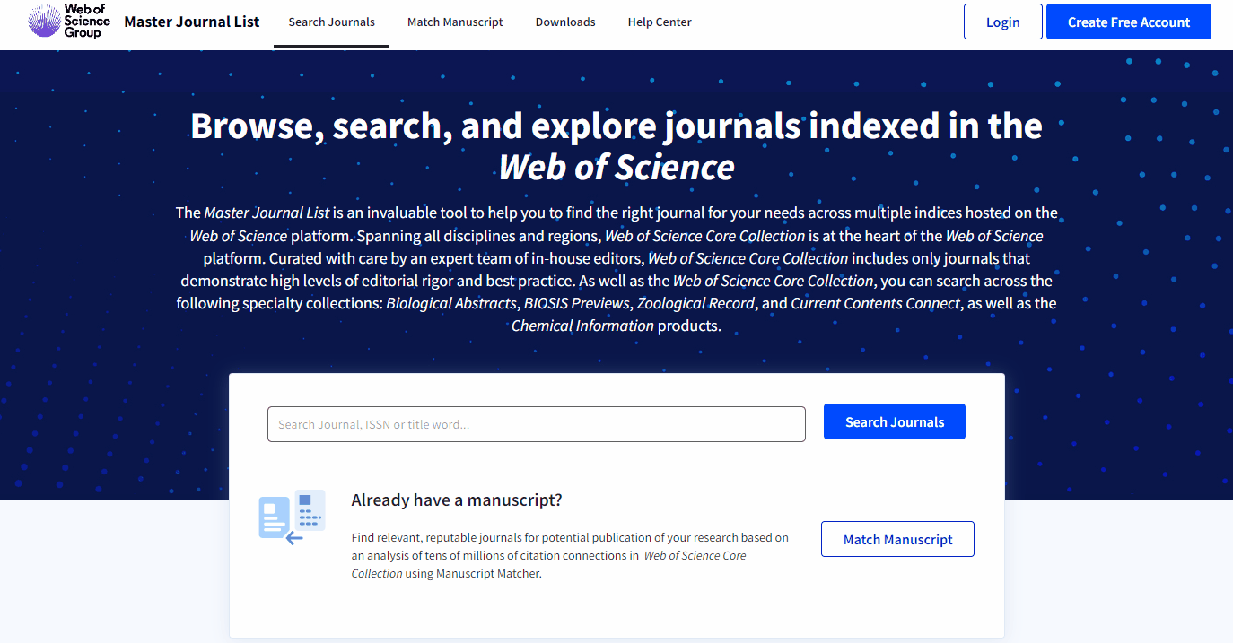The width and height of the screenshot is (1233, 643).
Task: Click the 'Already have a manuscript?' heading
Action: pyautogui.click(x=457, y=500)
